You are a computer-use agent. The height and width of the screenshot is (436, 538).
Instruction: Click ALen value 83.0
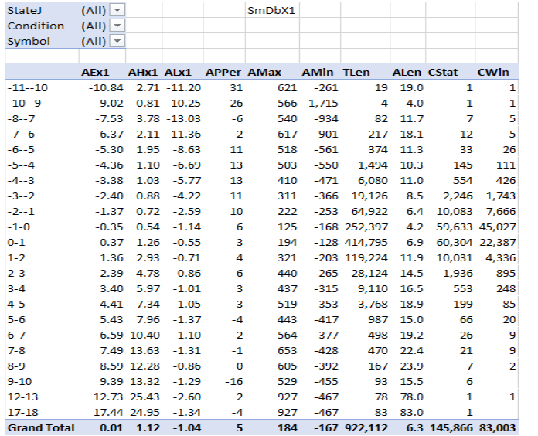(411, 412)
